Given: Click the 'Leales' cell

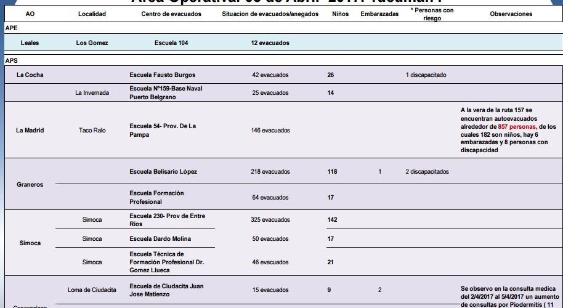Looking at the screenshot, I should tap(30, 43).
